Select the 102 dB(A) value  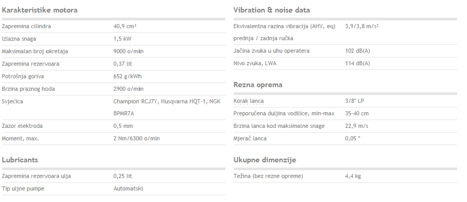tap(357, 51)
